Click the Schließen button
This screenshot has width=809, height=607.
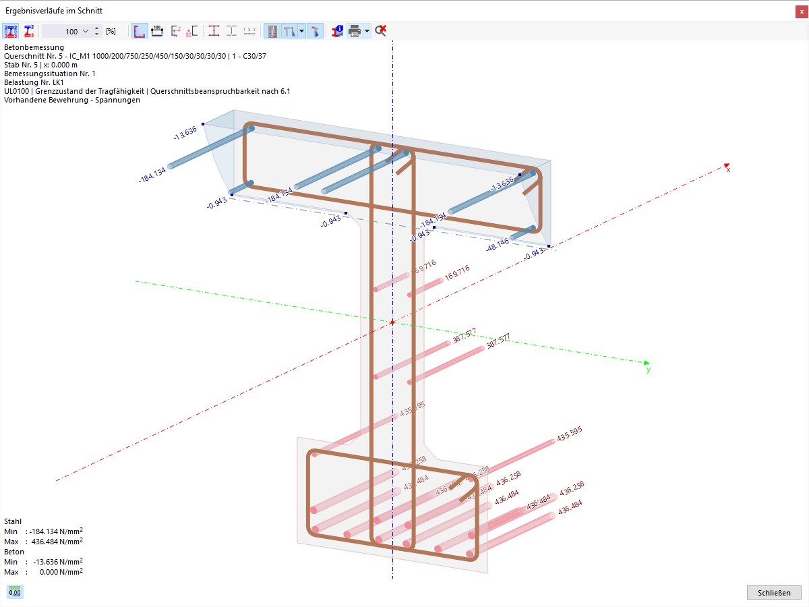tap(774, 593)
